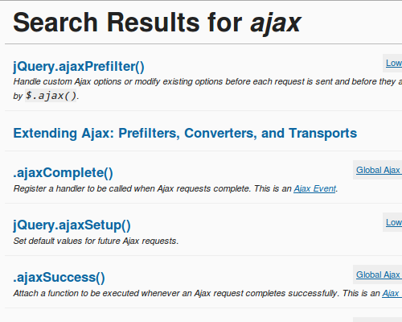Open Extending Ajax: Prefilters, Converters, and Transports

point(185,134)
